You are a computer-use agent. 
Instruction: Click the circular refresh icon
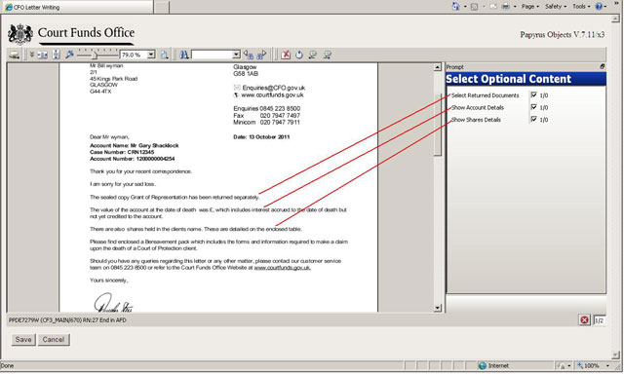coord(299,55)
